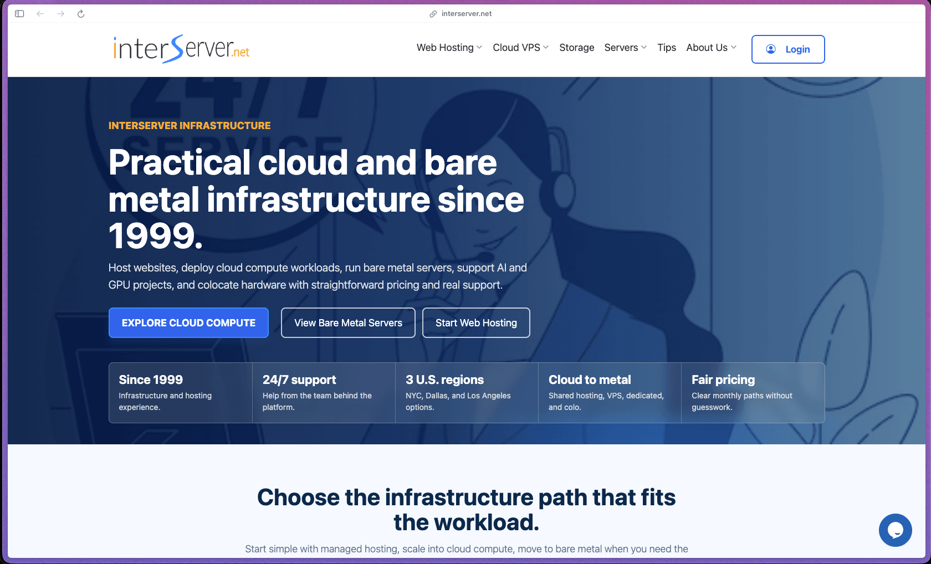Open the Storage nav item

click(x=576, y=48)
